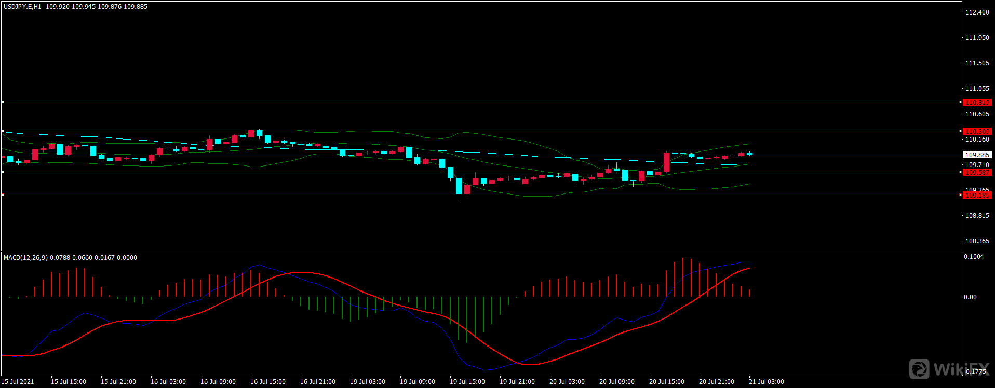995x388 pixels.
Task: Click the USDJPY.E,H1 chart title text
Action: click(22, 7)
